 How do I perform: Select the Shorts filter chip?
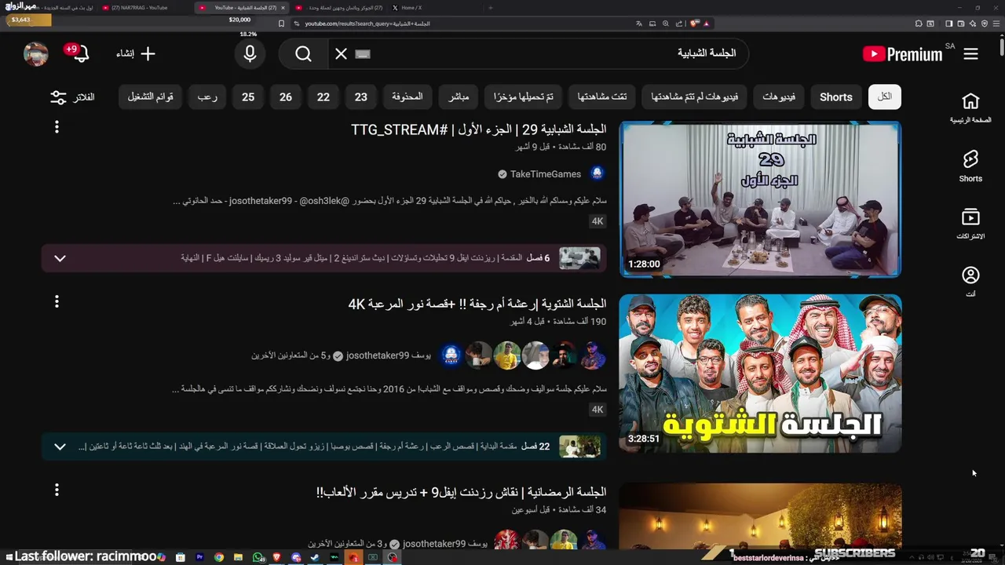(836, 97)
